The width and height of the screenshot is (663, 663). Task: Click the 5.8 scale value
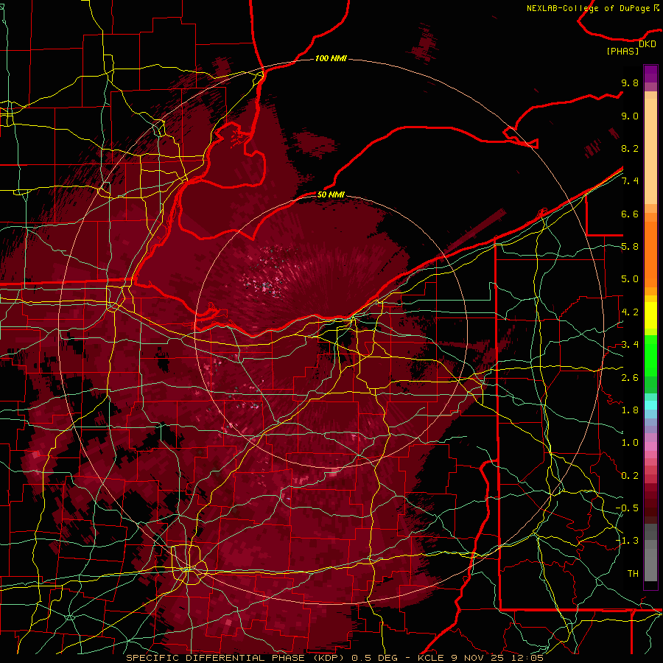[630, 247]
